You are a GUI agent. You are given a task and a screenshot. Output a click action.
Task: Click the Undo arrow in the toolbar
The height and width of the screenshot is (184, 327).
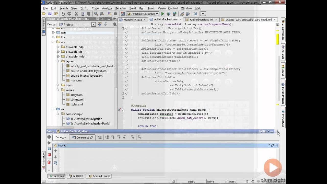(63, 14)
